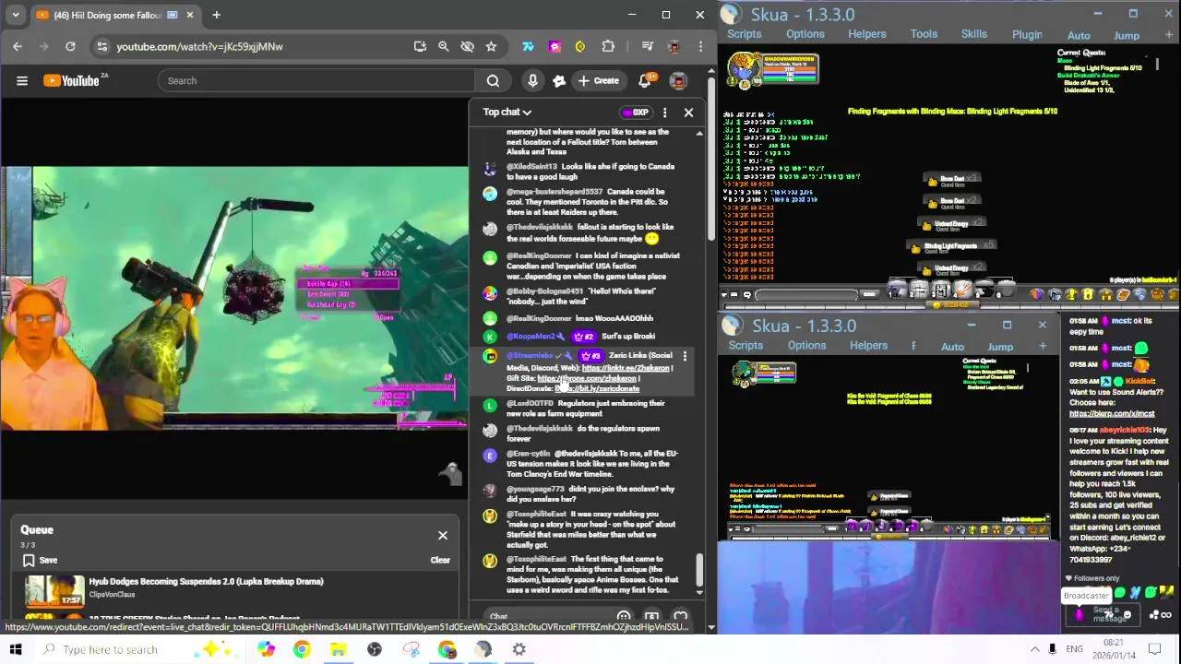This screenshot has width=1181, height=664.
Task: Close the Queue panel
Action: coord(443,536)
